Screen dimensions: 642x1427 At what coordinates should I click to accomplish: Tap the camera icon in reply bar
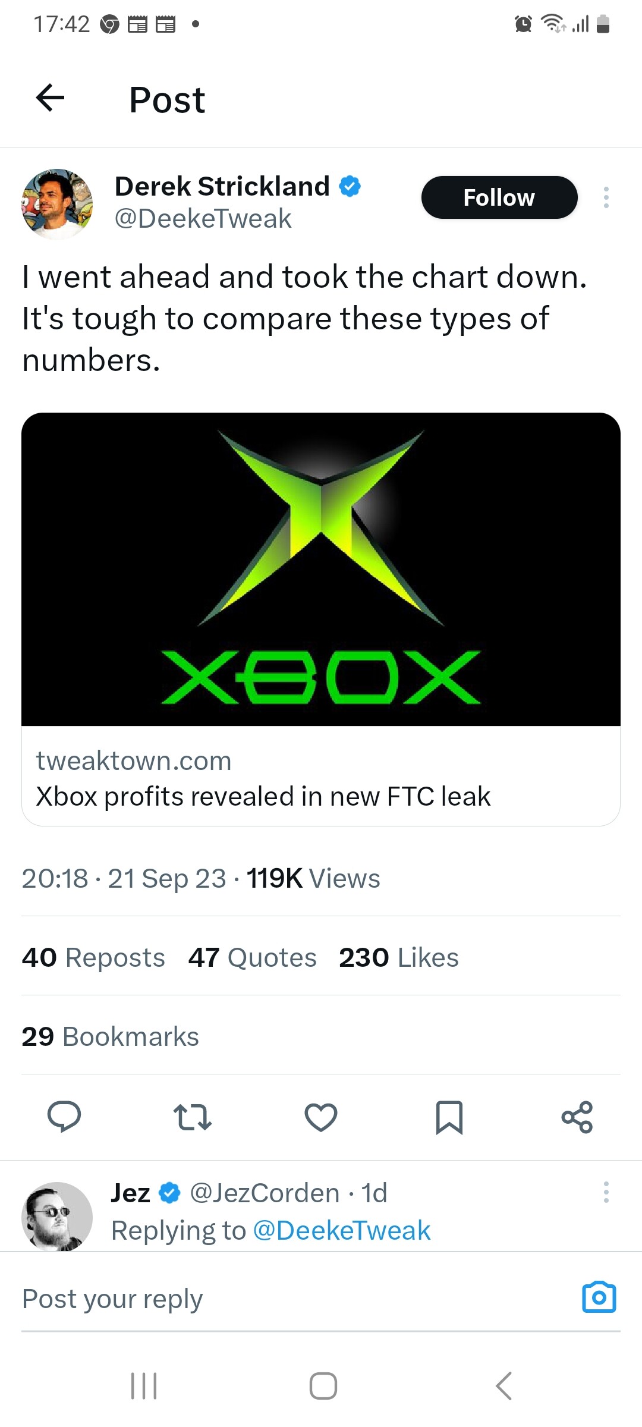coord(599,1297)
